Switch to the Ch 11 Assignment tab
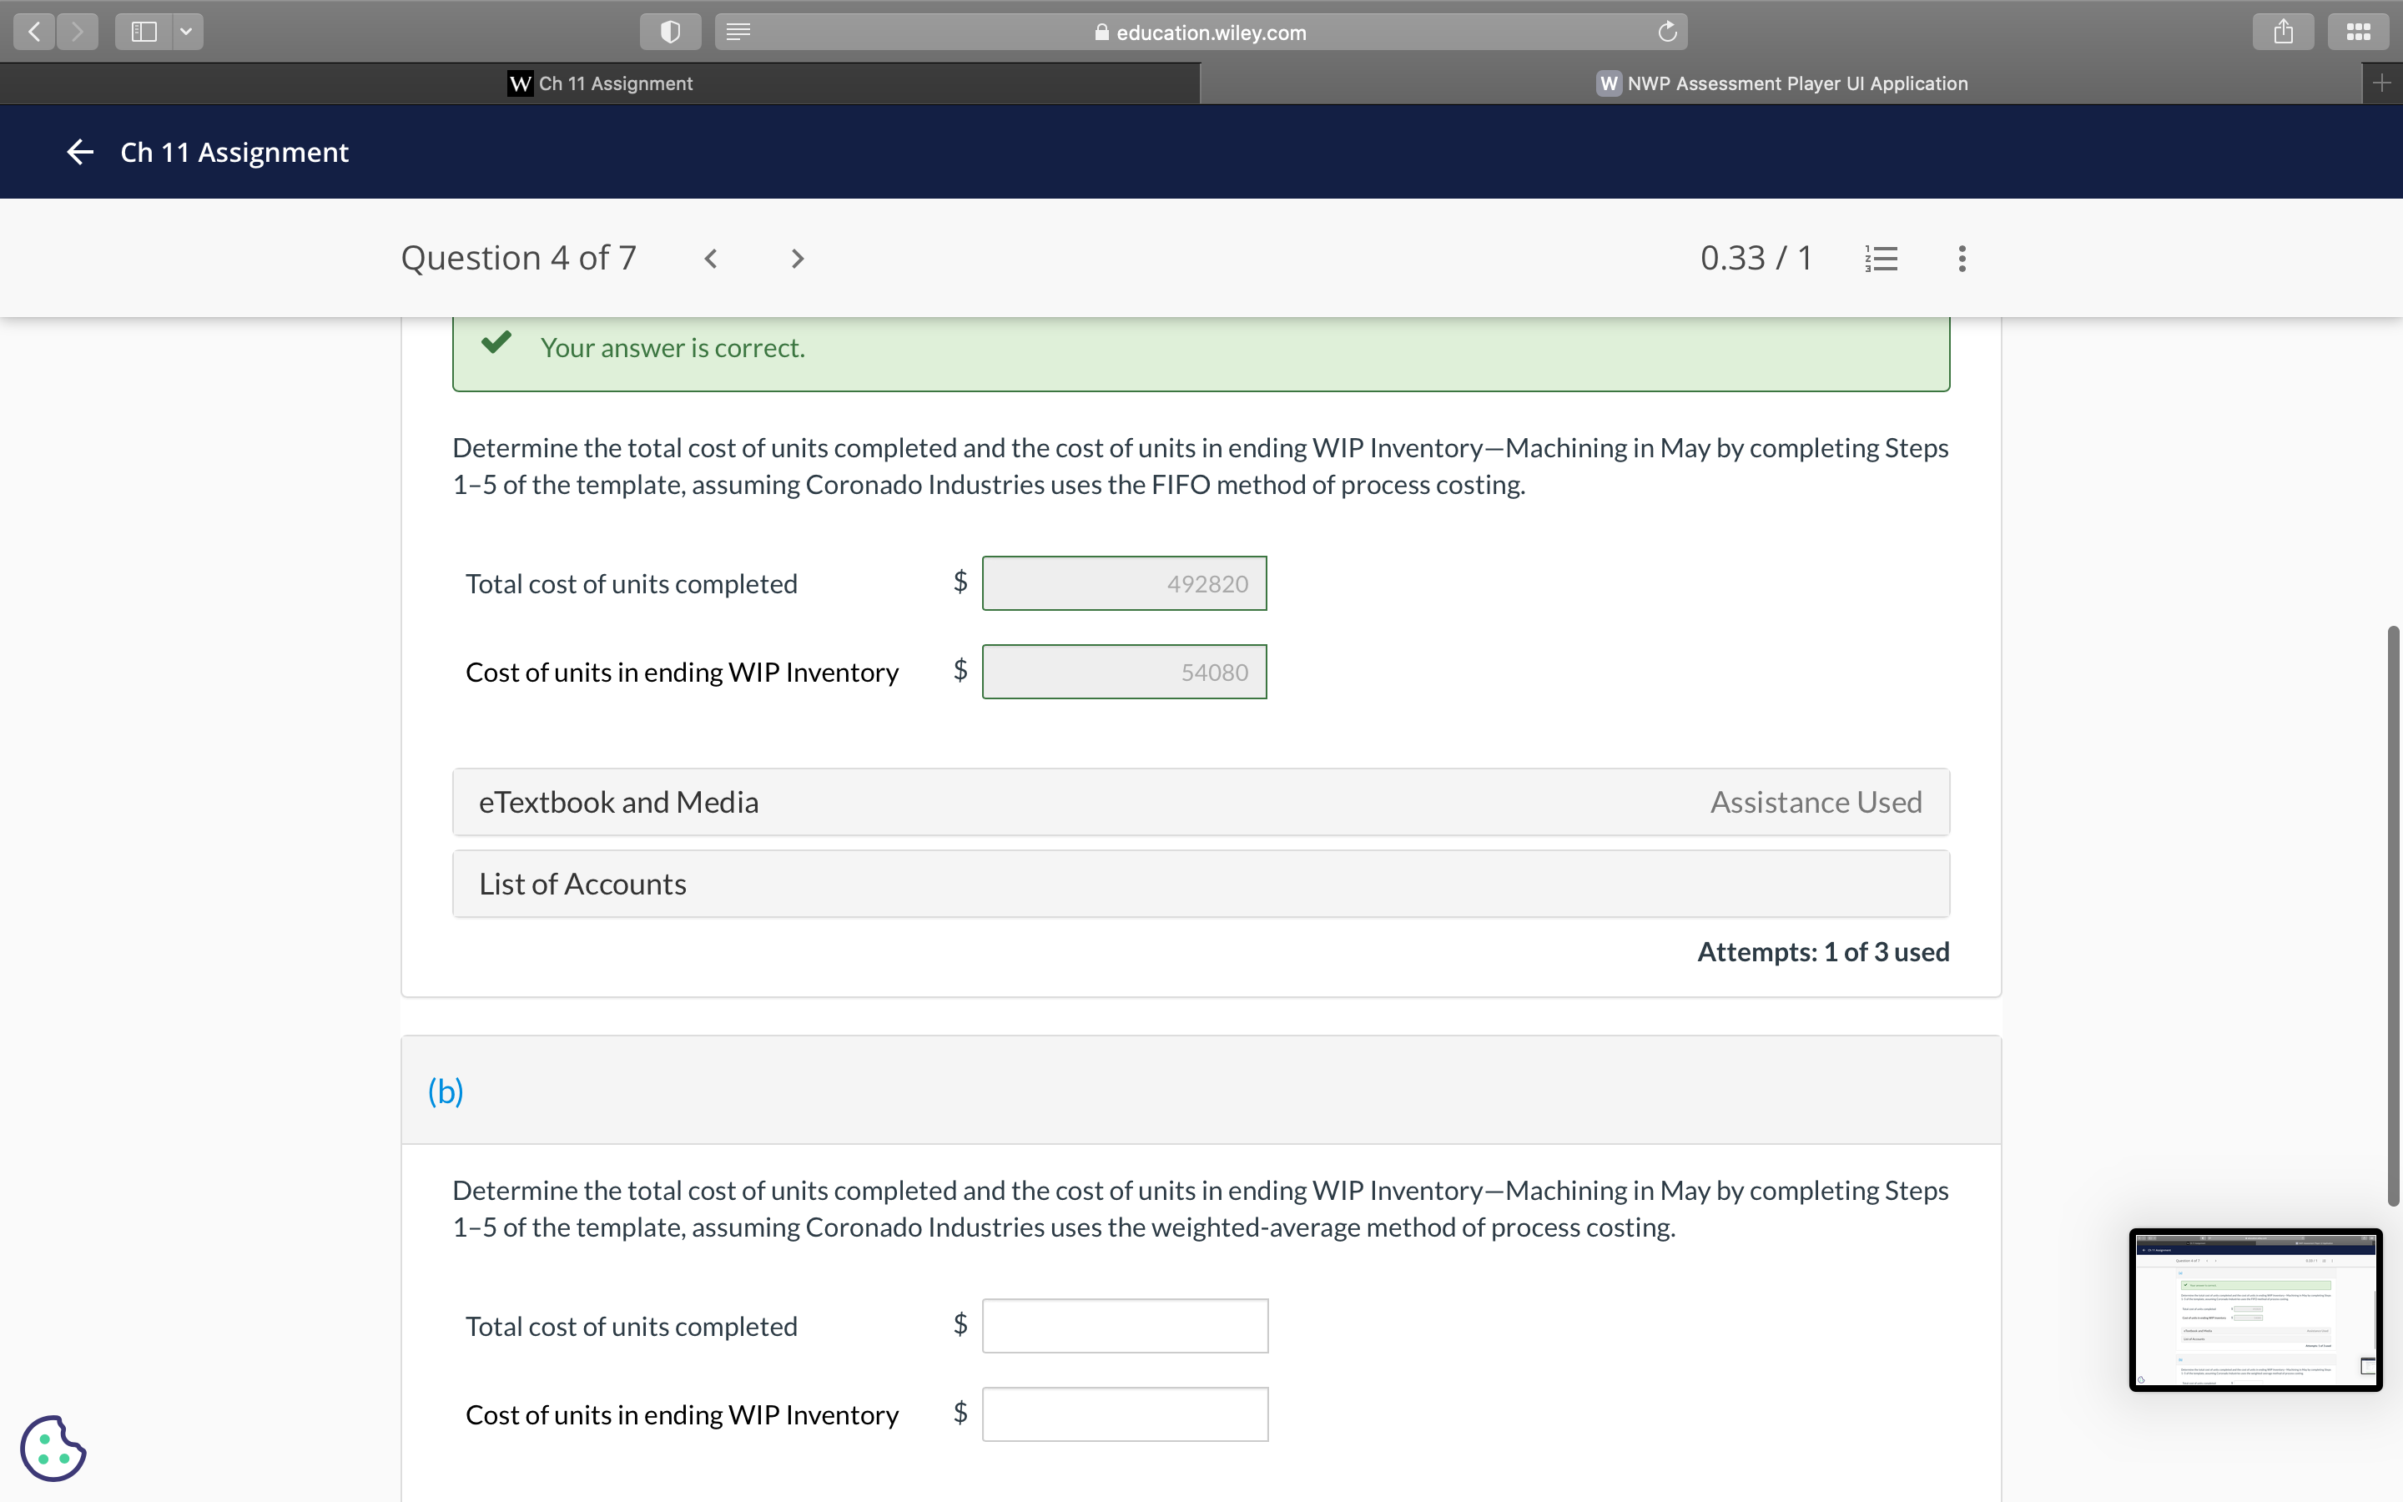Viewport: 2403px width, 1502px height. click(600, 83)
